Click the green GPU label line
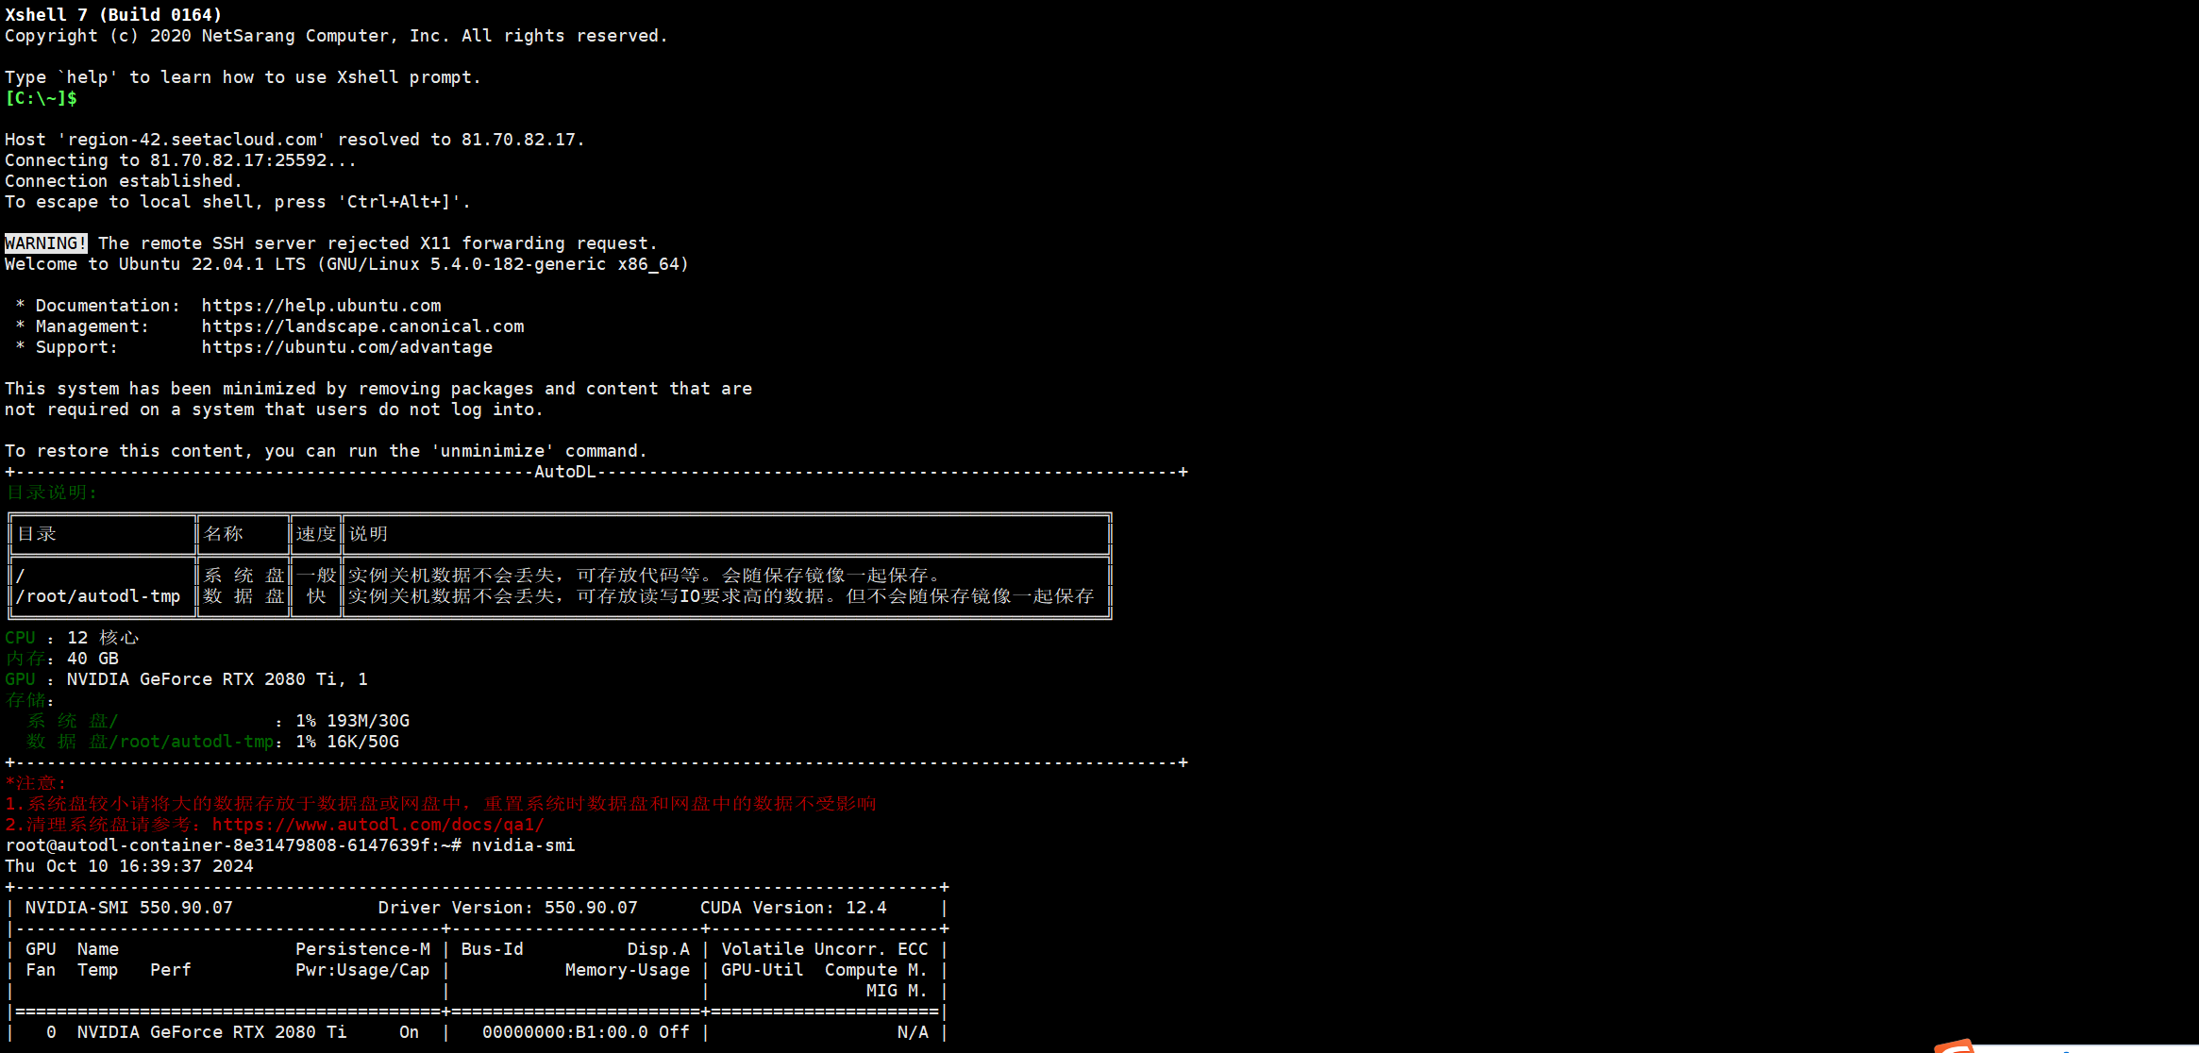Screen dimensions: 2199x1053 (20, 679)
